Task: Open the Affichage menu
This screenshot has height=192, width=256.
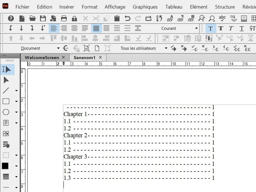Action: click(115, 7)
